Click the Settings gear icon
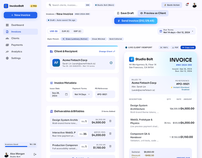The image size is (202, 158). pyautogui.click(x=7, y=58)
